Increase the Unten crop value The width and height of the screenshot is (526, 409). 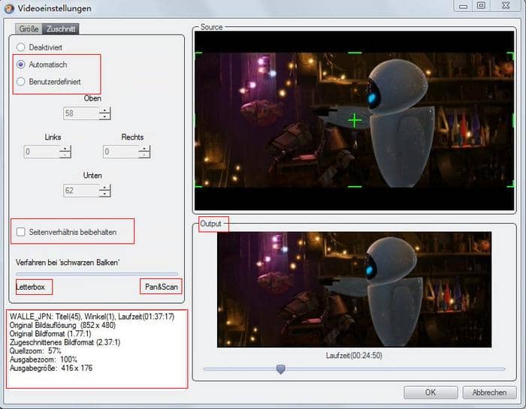[104, 188]
